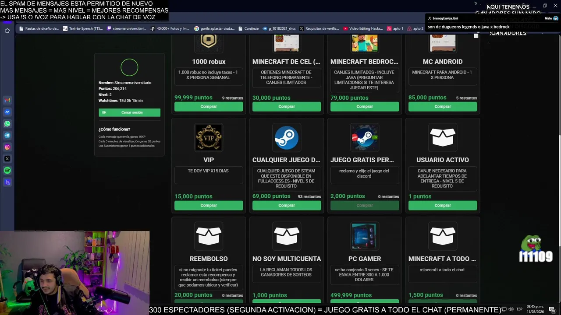Click the Watchtime 18d 0h 15min line
The height and width of the screenshot is (315, 561).
(x=121, y=100)
